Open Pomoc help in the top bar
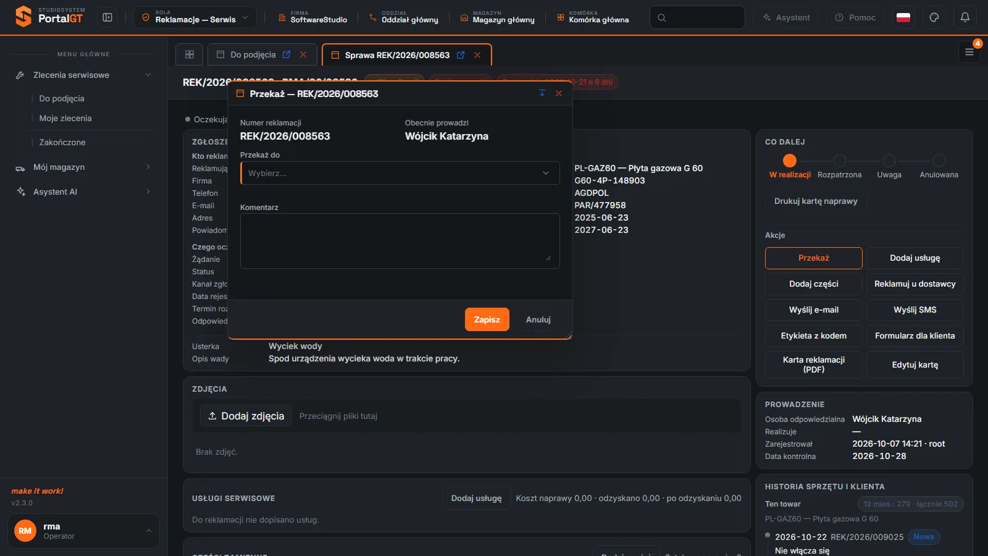 [856, 17]
